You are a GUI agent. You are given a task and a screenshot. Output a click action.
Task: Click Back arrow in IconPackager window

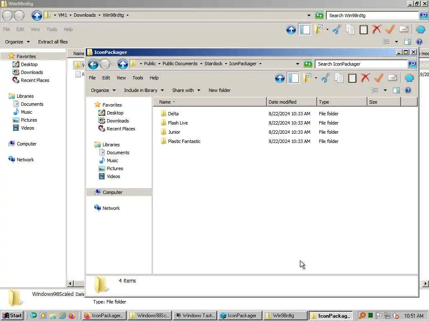93,64
